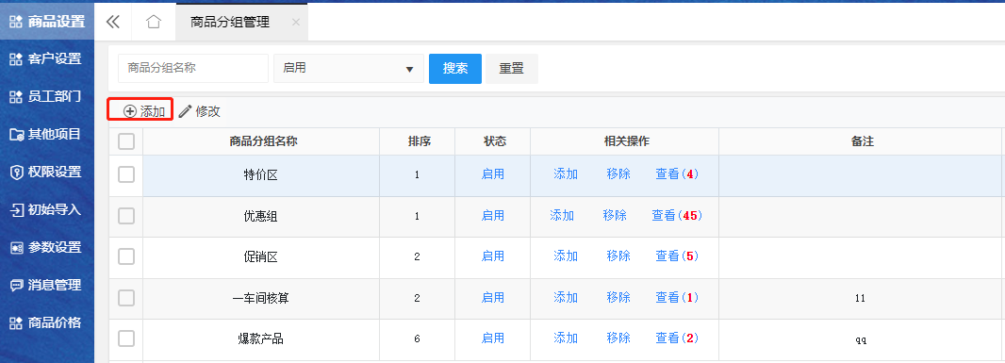This screenshot has height=363, width=1005.
Task: Click 移除 link in 特价区 row
Action: pyautogui.click(x=618, y=174)
